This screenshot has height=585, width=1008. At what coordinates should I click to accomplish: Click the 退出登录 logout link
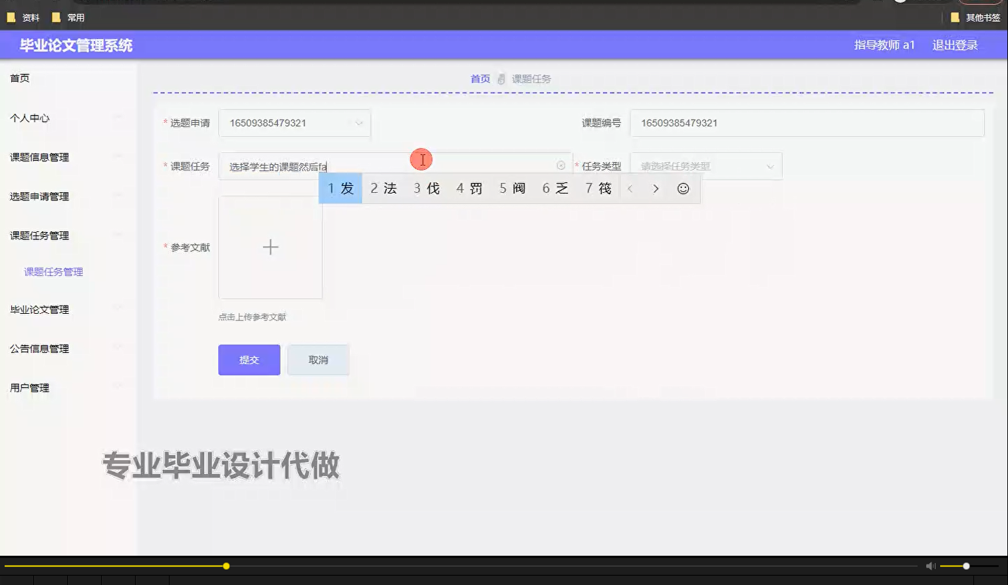[x=955, y=45]
